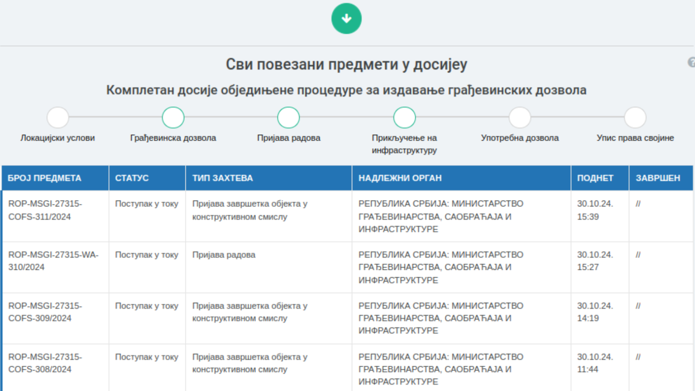Image resolution: width=695 pixels, height=391 pixels.
Task: Click the Прикључење на инфраструктуру label
Action: click(404, 144)
